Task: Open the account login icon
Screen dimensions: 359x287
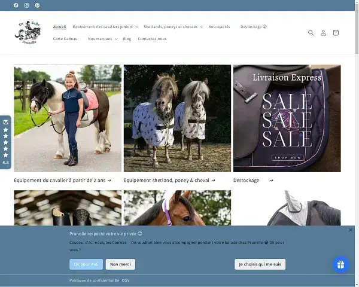Action: 323,33
